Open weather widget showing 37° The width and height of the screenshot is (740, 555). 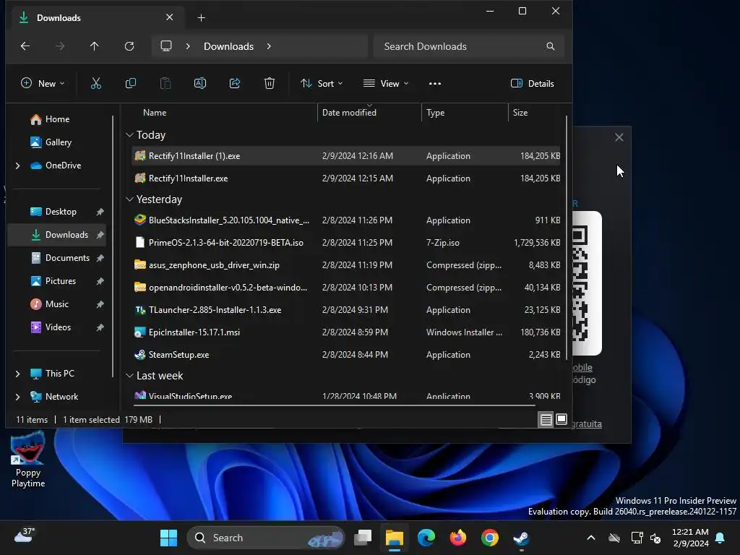[24, 535]
